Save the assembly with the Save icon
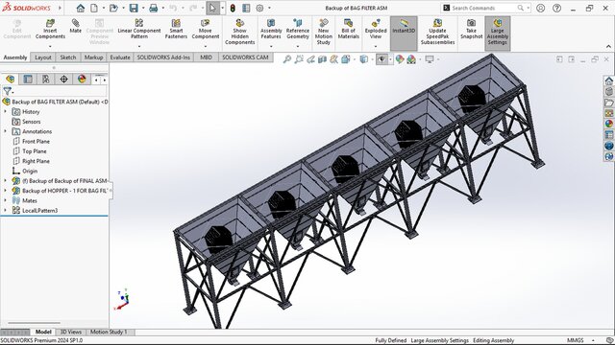 (134, 8)
